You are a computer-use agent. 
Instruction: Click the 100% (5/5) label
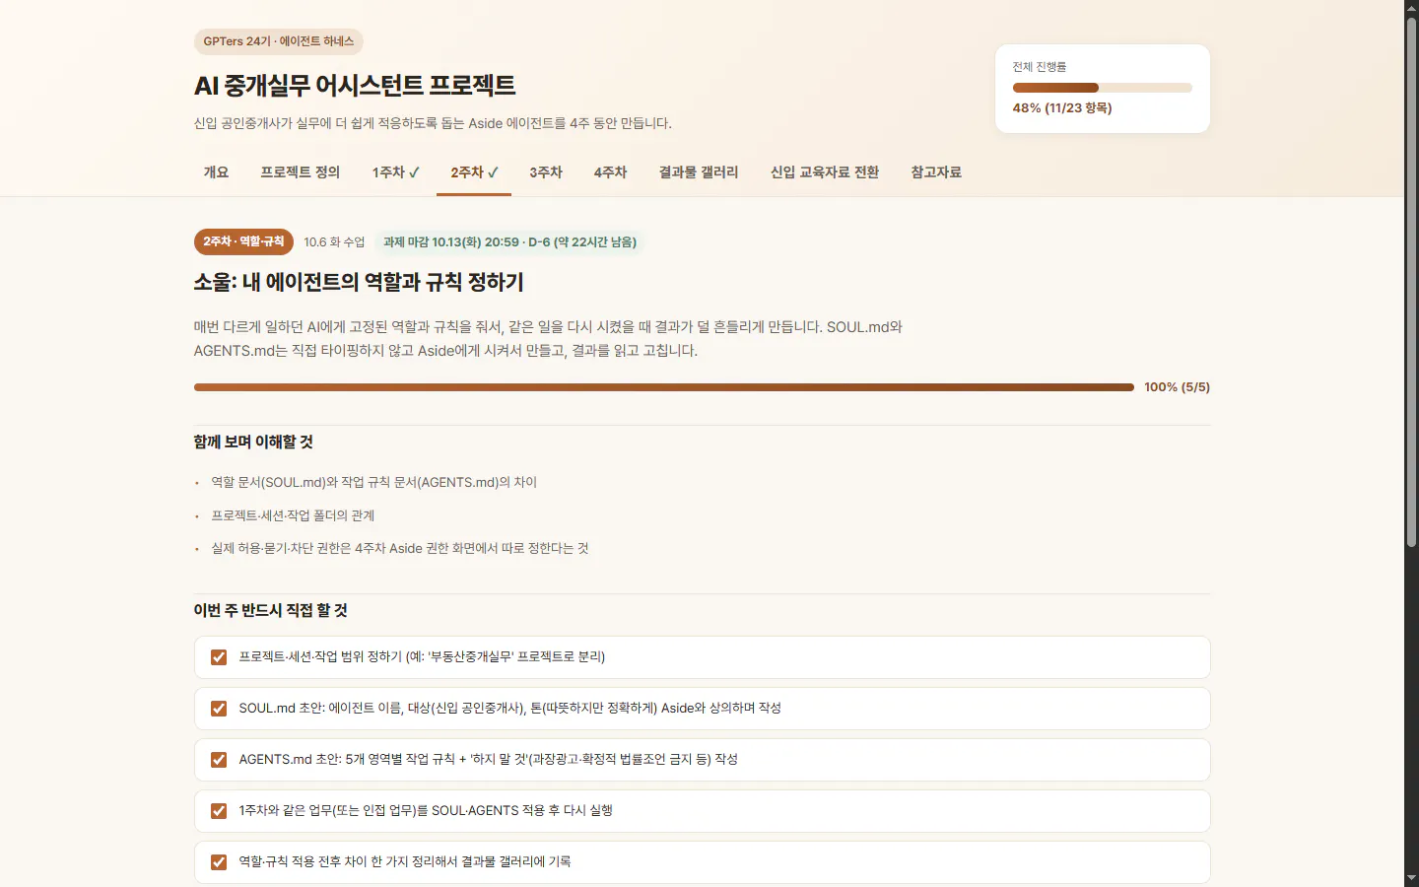click(x=1177, y=387)
